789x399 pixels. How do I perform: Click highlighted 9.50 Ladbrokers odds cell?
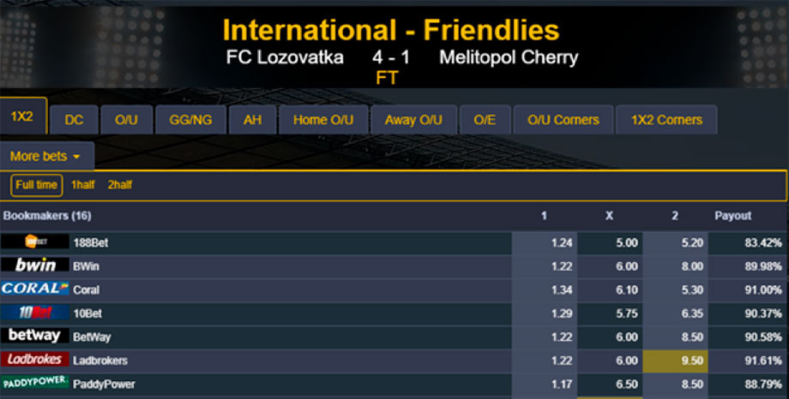675,360
